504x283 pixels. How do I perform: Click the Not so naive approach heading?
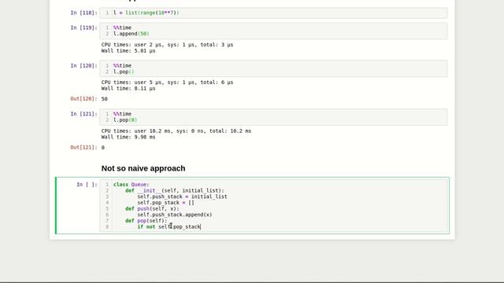[x=143, y=168]
